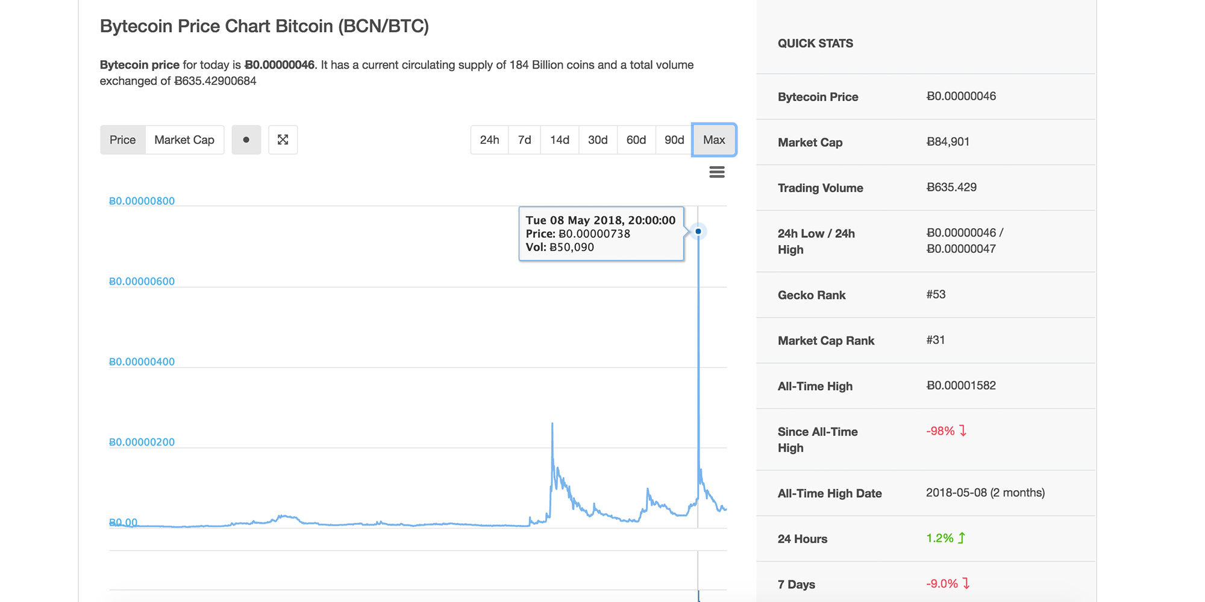Switch to the Price chart tab
The width and height of the screenshot is (1205, 602).
pos(123,140)
